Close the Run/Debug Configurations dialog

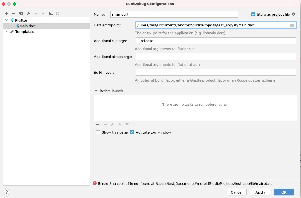(3, 4)
